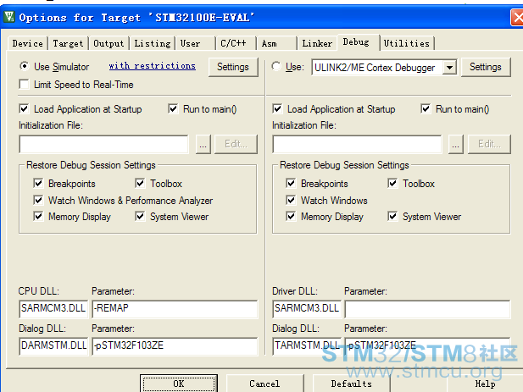Click the -REMAP parameter field
This screenshot has height=392, width=523.
point(175,309)
